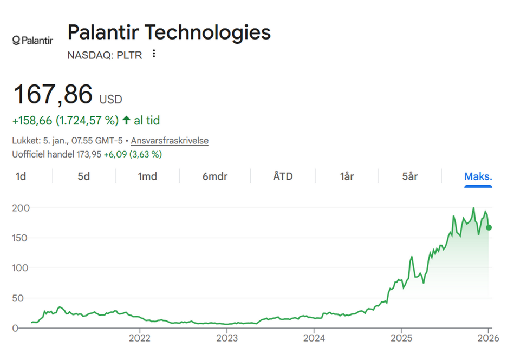The image size is (520, 354).
Task: Open the three-dot more options menu
Action: (x=154, y=54)
